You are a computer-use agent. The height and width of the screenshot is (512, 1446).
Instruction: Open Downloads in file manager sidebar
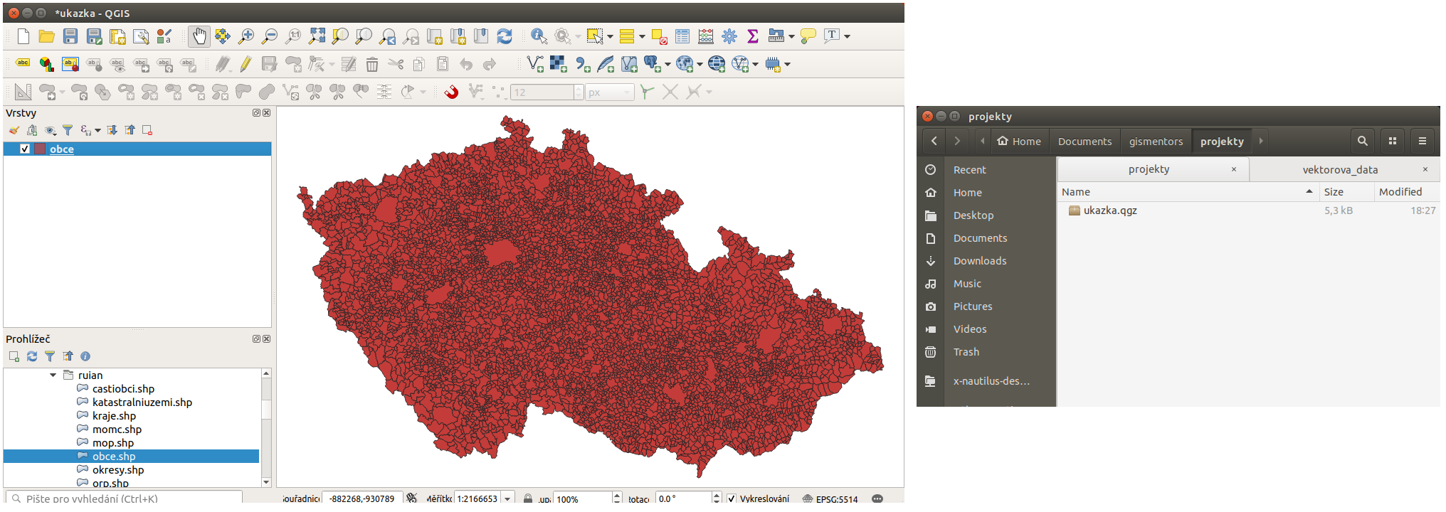point(980,261)
